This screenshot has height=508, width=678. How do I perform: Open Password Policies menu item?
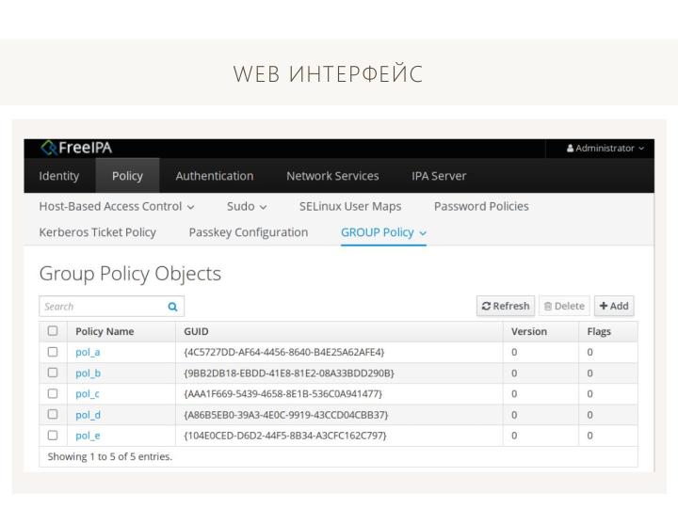481,206
